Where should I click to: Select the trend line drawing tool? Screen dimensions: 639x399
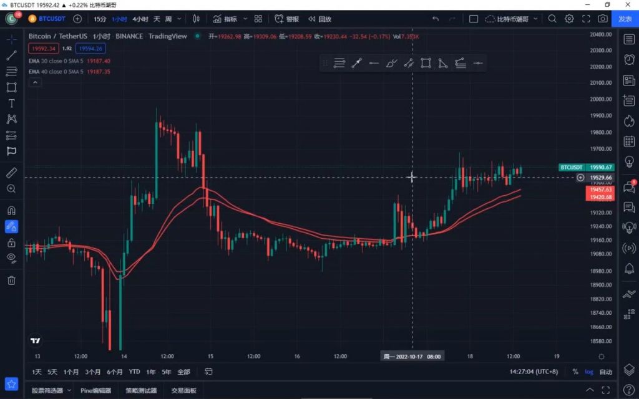coord(11,55)
